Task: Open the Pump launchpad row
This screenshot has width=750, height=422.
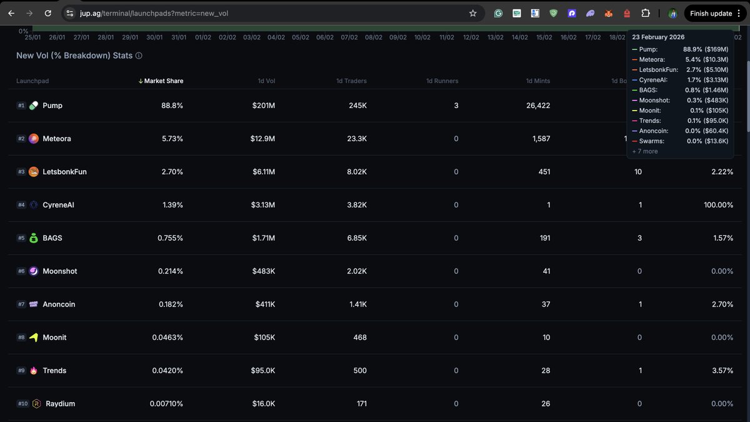Action: pos(375,105)
